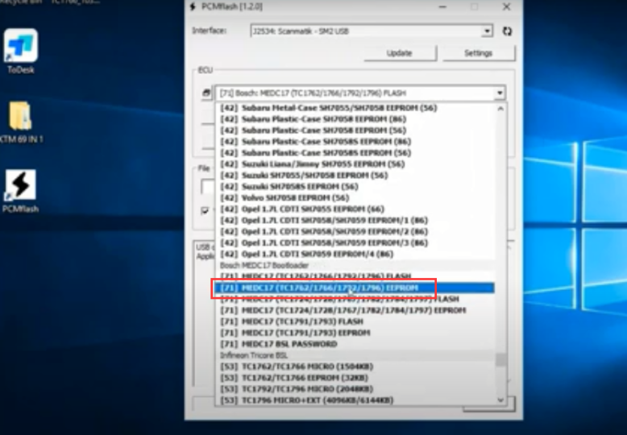Select the KTM 69 IN 1 folder icon
The width and height of the screenshot is (627, 435).
[20, 122]
